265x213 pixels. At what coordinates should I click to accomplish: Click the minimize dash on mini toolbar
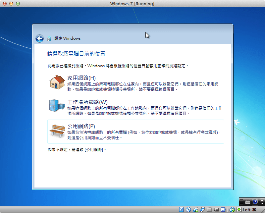click(x=262, y=200)
